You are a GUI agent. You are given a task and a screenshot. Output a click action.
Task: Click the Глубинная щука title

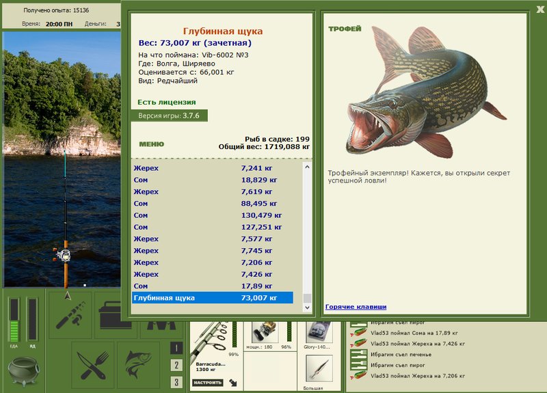click(223, 31)
